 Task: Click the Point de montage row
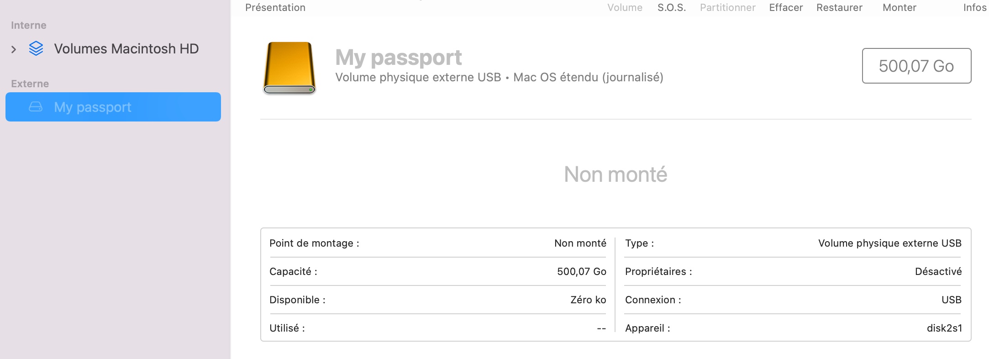point(437,243)
